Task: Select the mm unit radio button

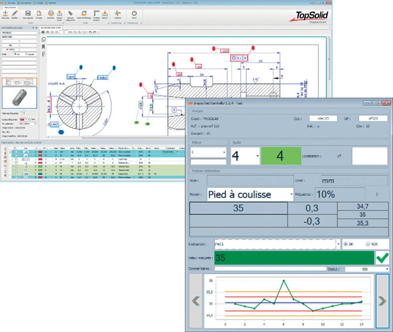Action: (15, 54)
